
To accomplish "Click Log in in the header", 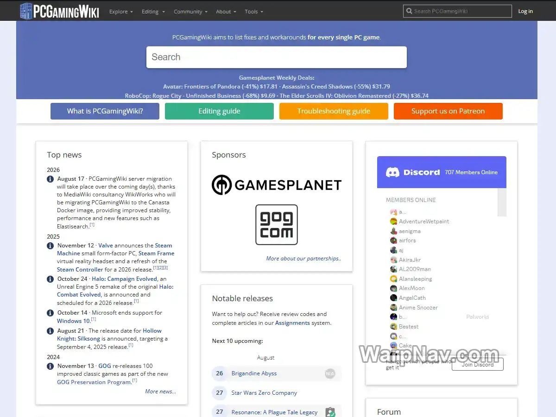I will (525, 12).
